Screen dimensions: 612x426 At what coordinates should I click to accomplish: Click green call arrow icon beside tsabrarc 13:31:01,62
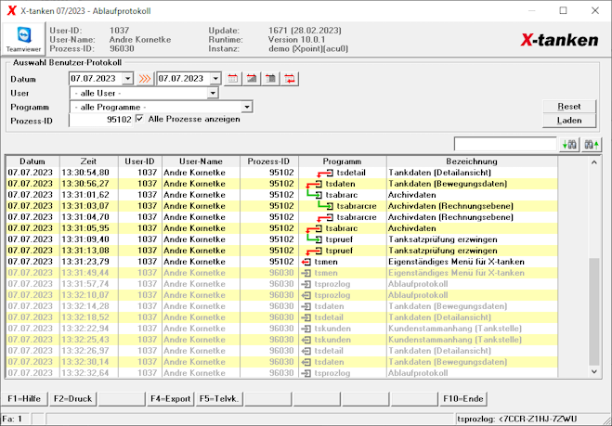314,194
